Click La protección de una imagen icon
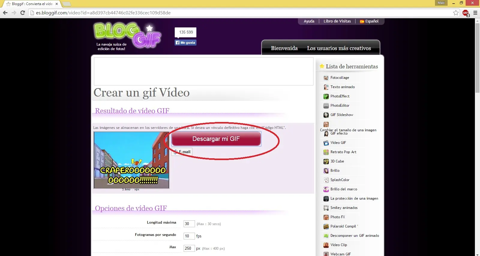 (x=326, y=199)
